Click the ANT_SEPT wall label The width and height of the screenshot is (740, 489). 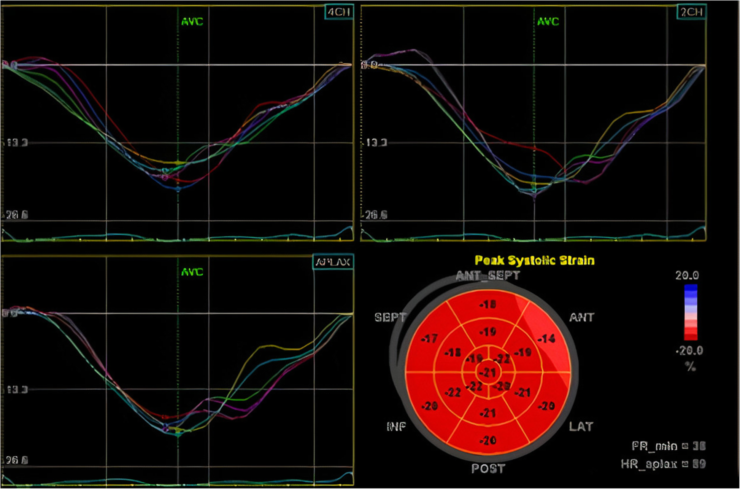click(488, 275)
